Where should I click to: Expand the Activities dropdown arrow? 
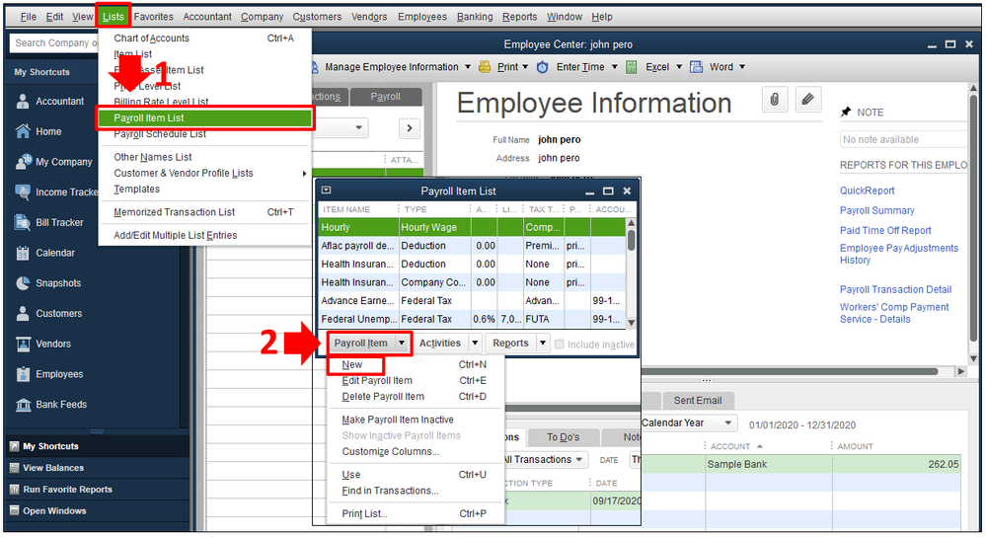point(475,344)
